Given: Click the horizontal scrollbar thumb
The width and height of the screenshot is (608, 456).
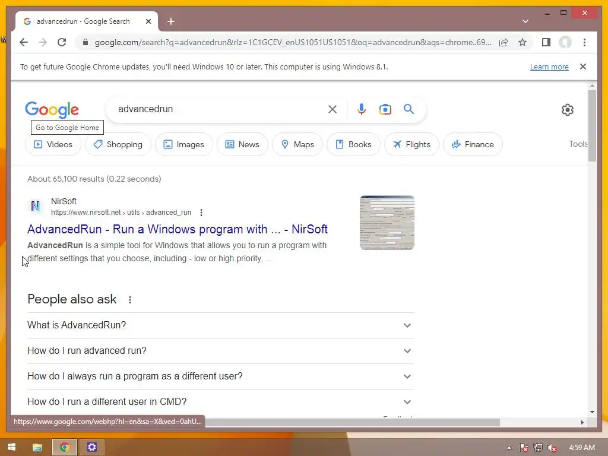Looking at the screenshot, I should click(352, 422).
